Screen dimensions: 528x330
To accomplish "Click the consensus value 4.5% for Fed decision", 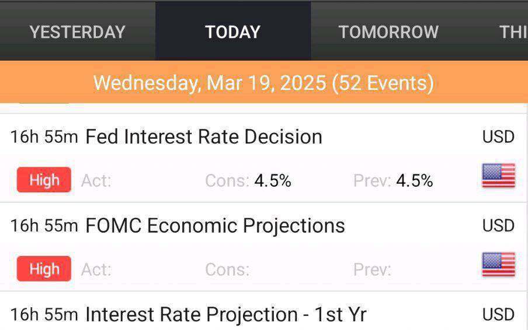I will pos(273,181).
